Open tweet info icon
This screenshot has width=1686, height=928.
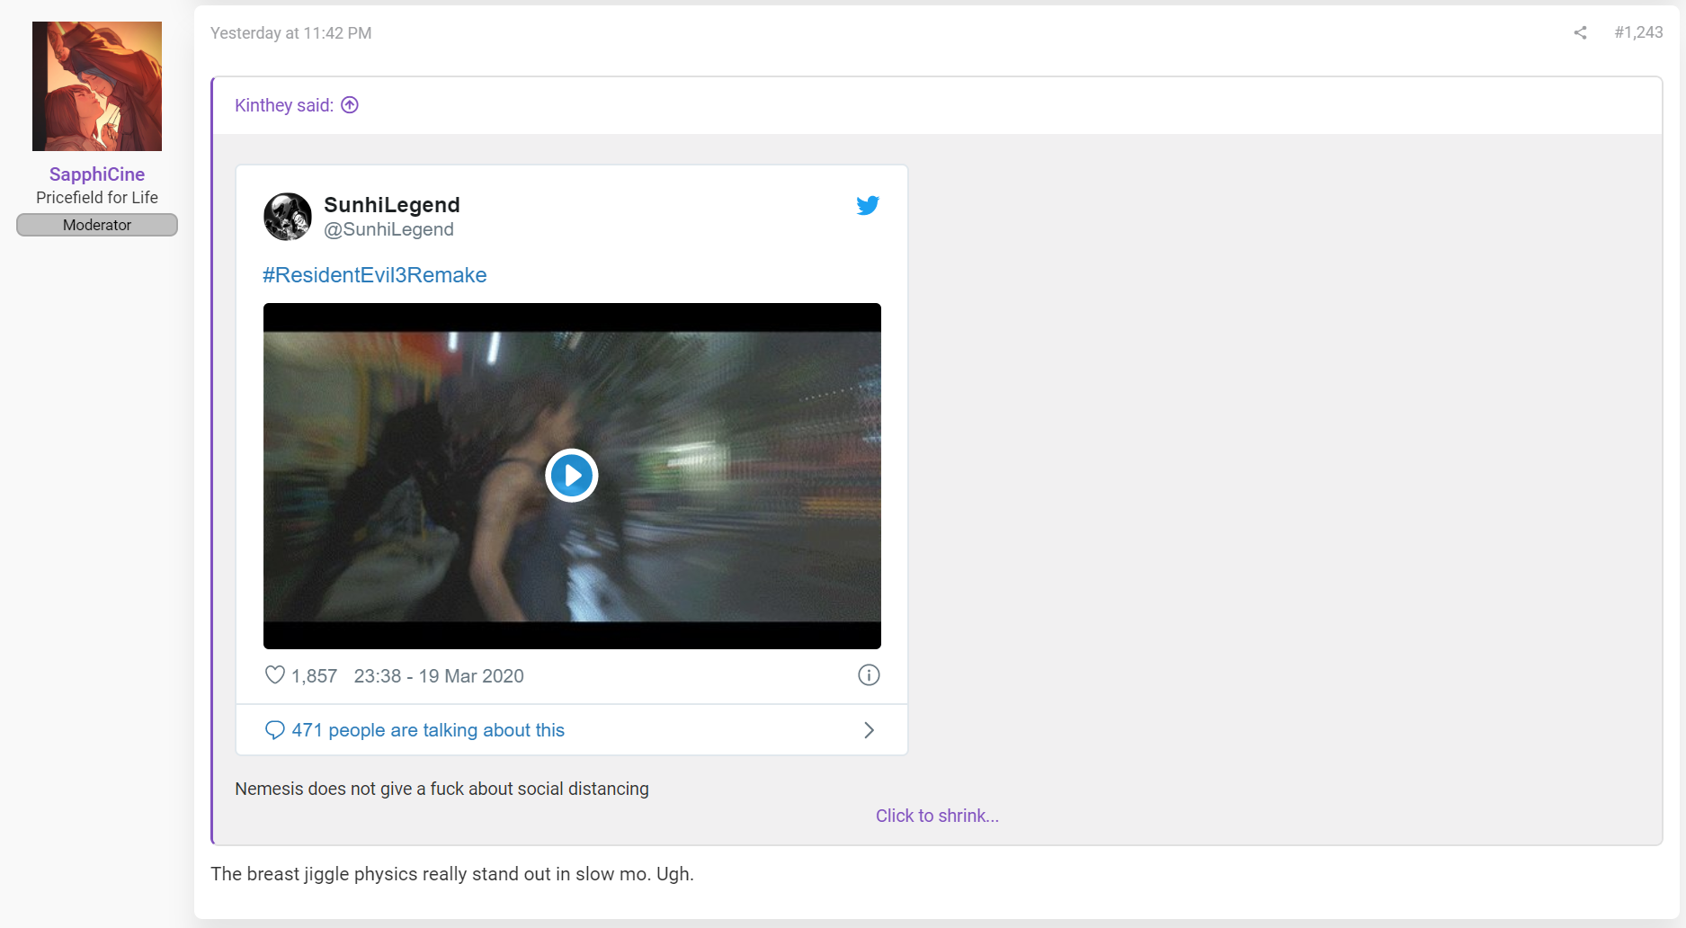coord(869,675)
